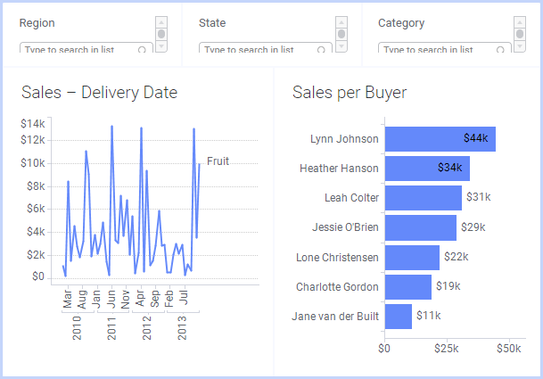Select Lone Christensen's $22k bar

click(412, 258)
